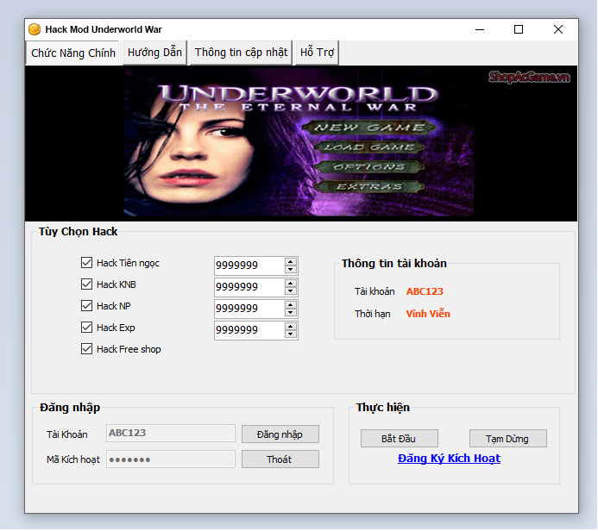Screen dimensions: 598x531
Task: Open the Hỗ Trợ tab
Action: 317,53
